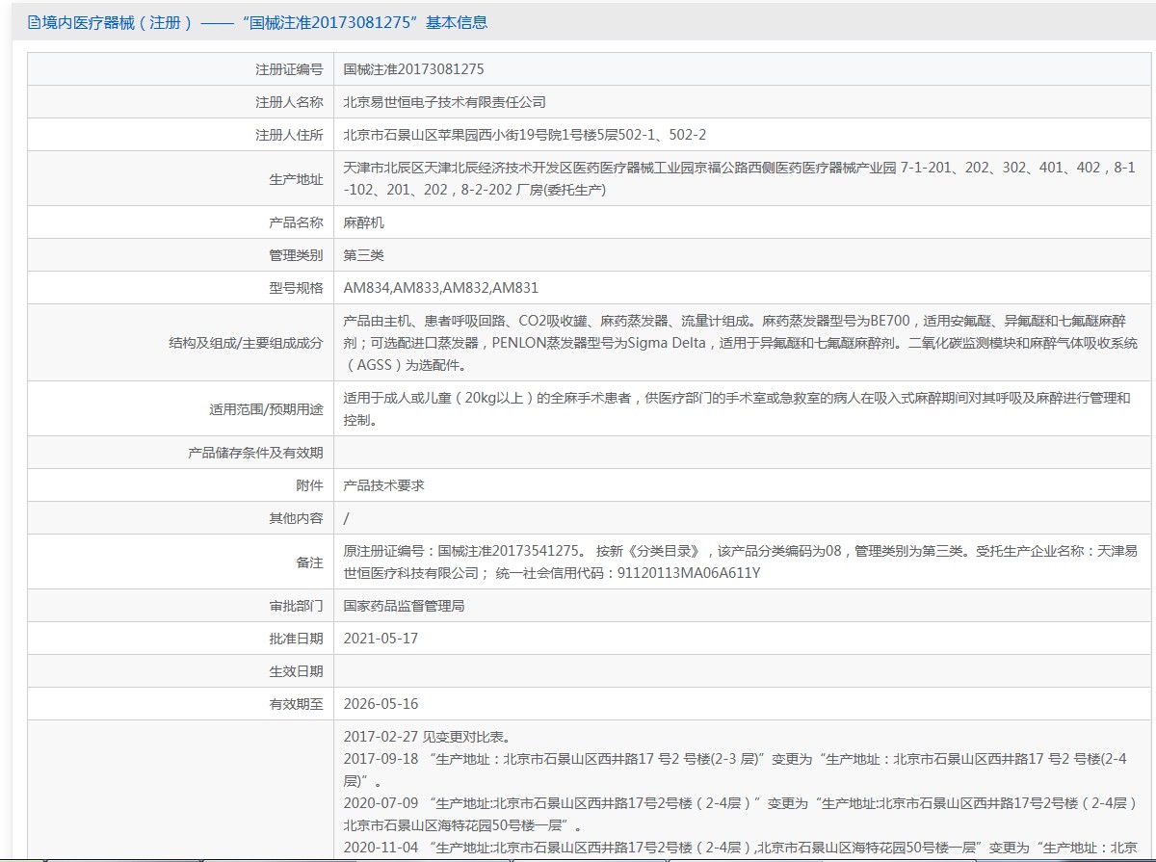The image size is (1156, 862).
Task: Click the approval date 2021-05-17
Action: 381,639
